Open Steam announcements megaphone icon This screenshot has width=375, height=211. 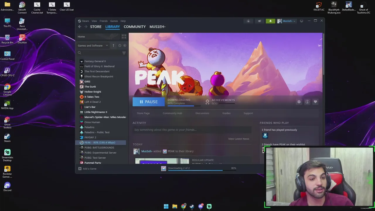[x=259, y=21]
